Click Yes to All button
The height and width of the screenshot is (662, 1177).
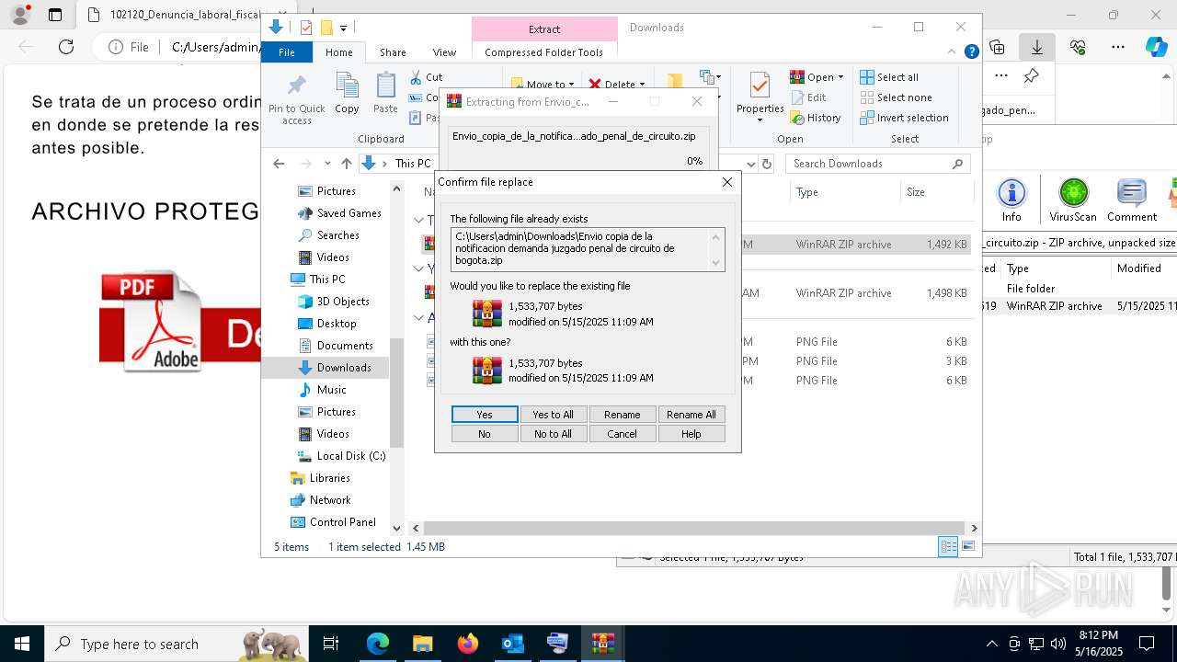[554, 415]
